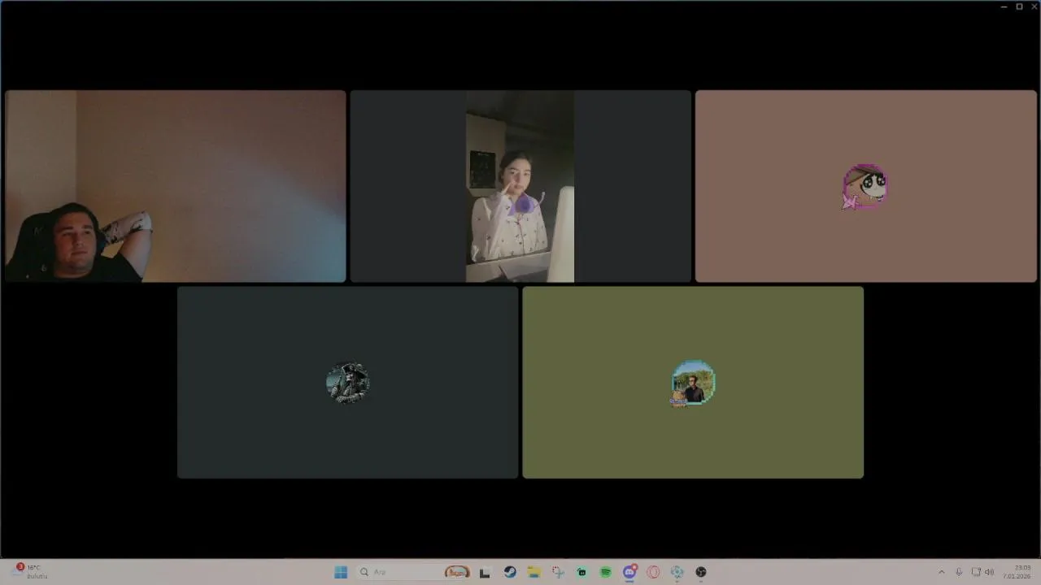Open Spotify from the taskbar
The image size is (1041, 585).
click(x=606, y=572)
